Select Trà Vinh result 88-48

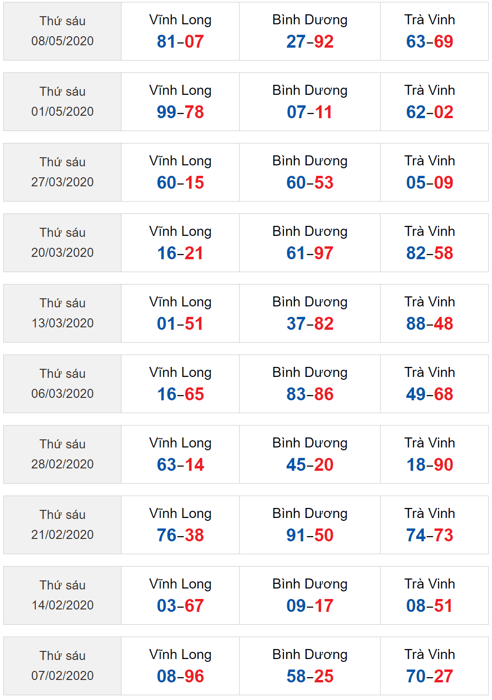point(430,324)
